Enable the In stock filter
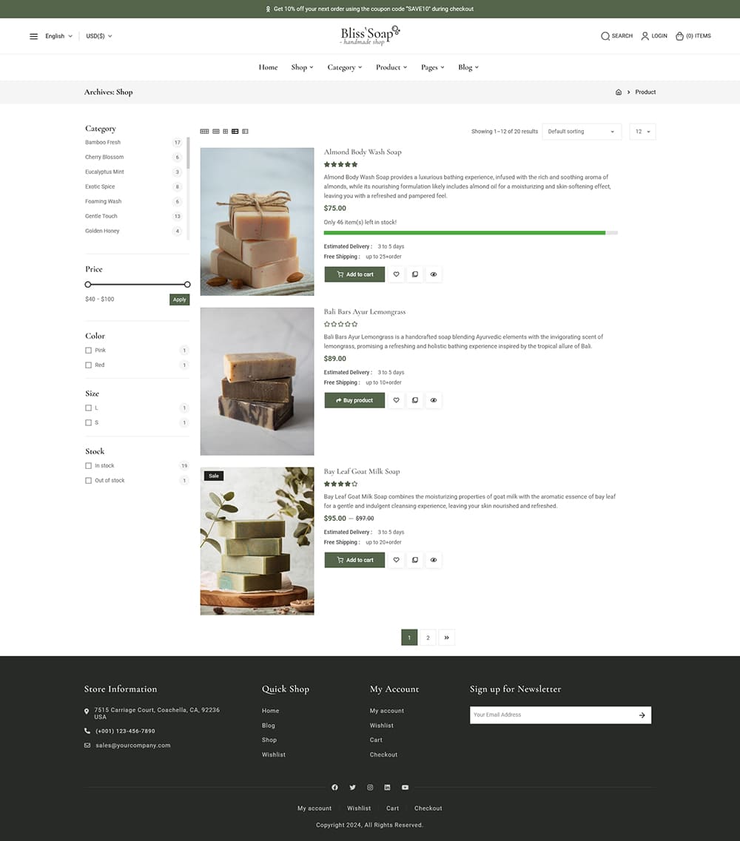This screenshot has width=740, height=841. pos(88,465)
